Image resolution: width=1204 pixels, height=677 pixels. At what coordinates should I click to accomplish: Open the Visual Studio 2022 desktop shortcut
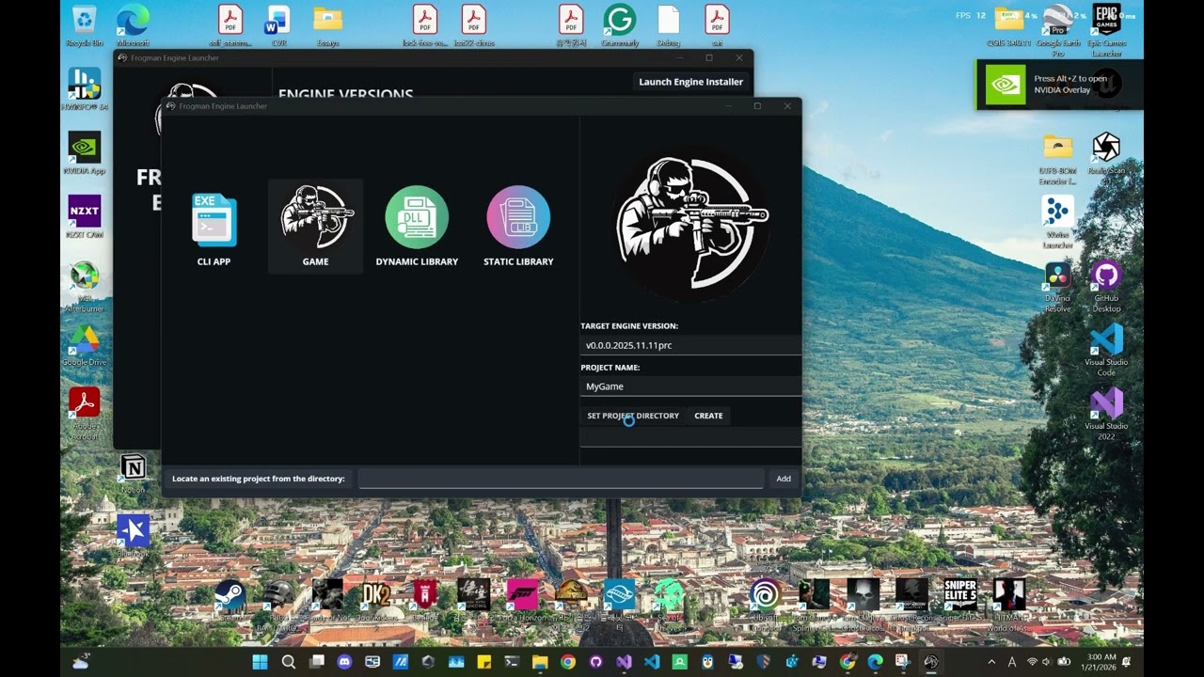(x=1106, y=414)
